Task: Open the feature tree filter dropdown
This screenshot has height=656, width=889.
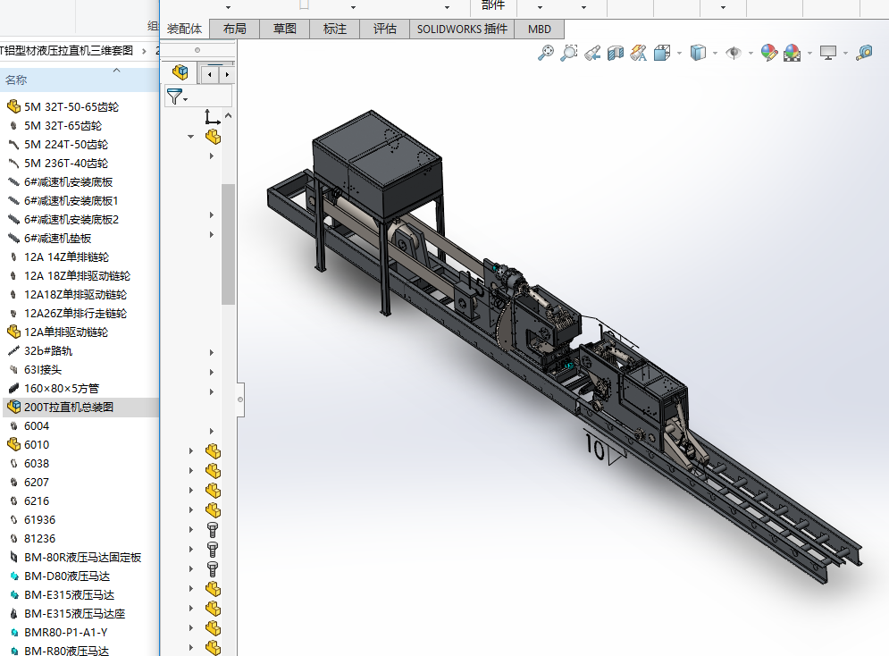Action: (177, 97)
